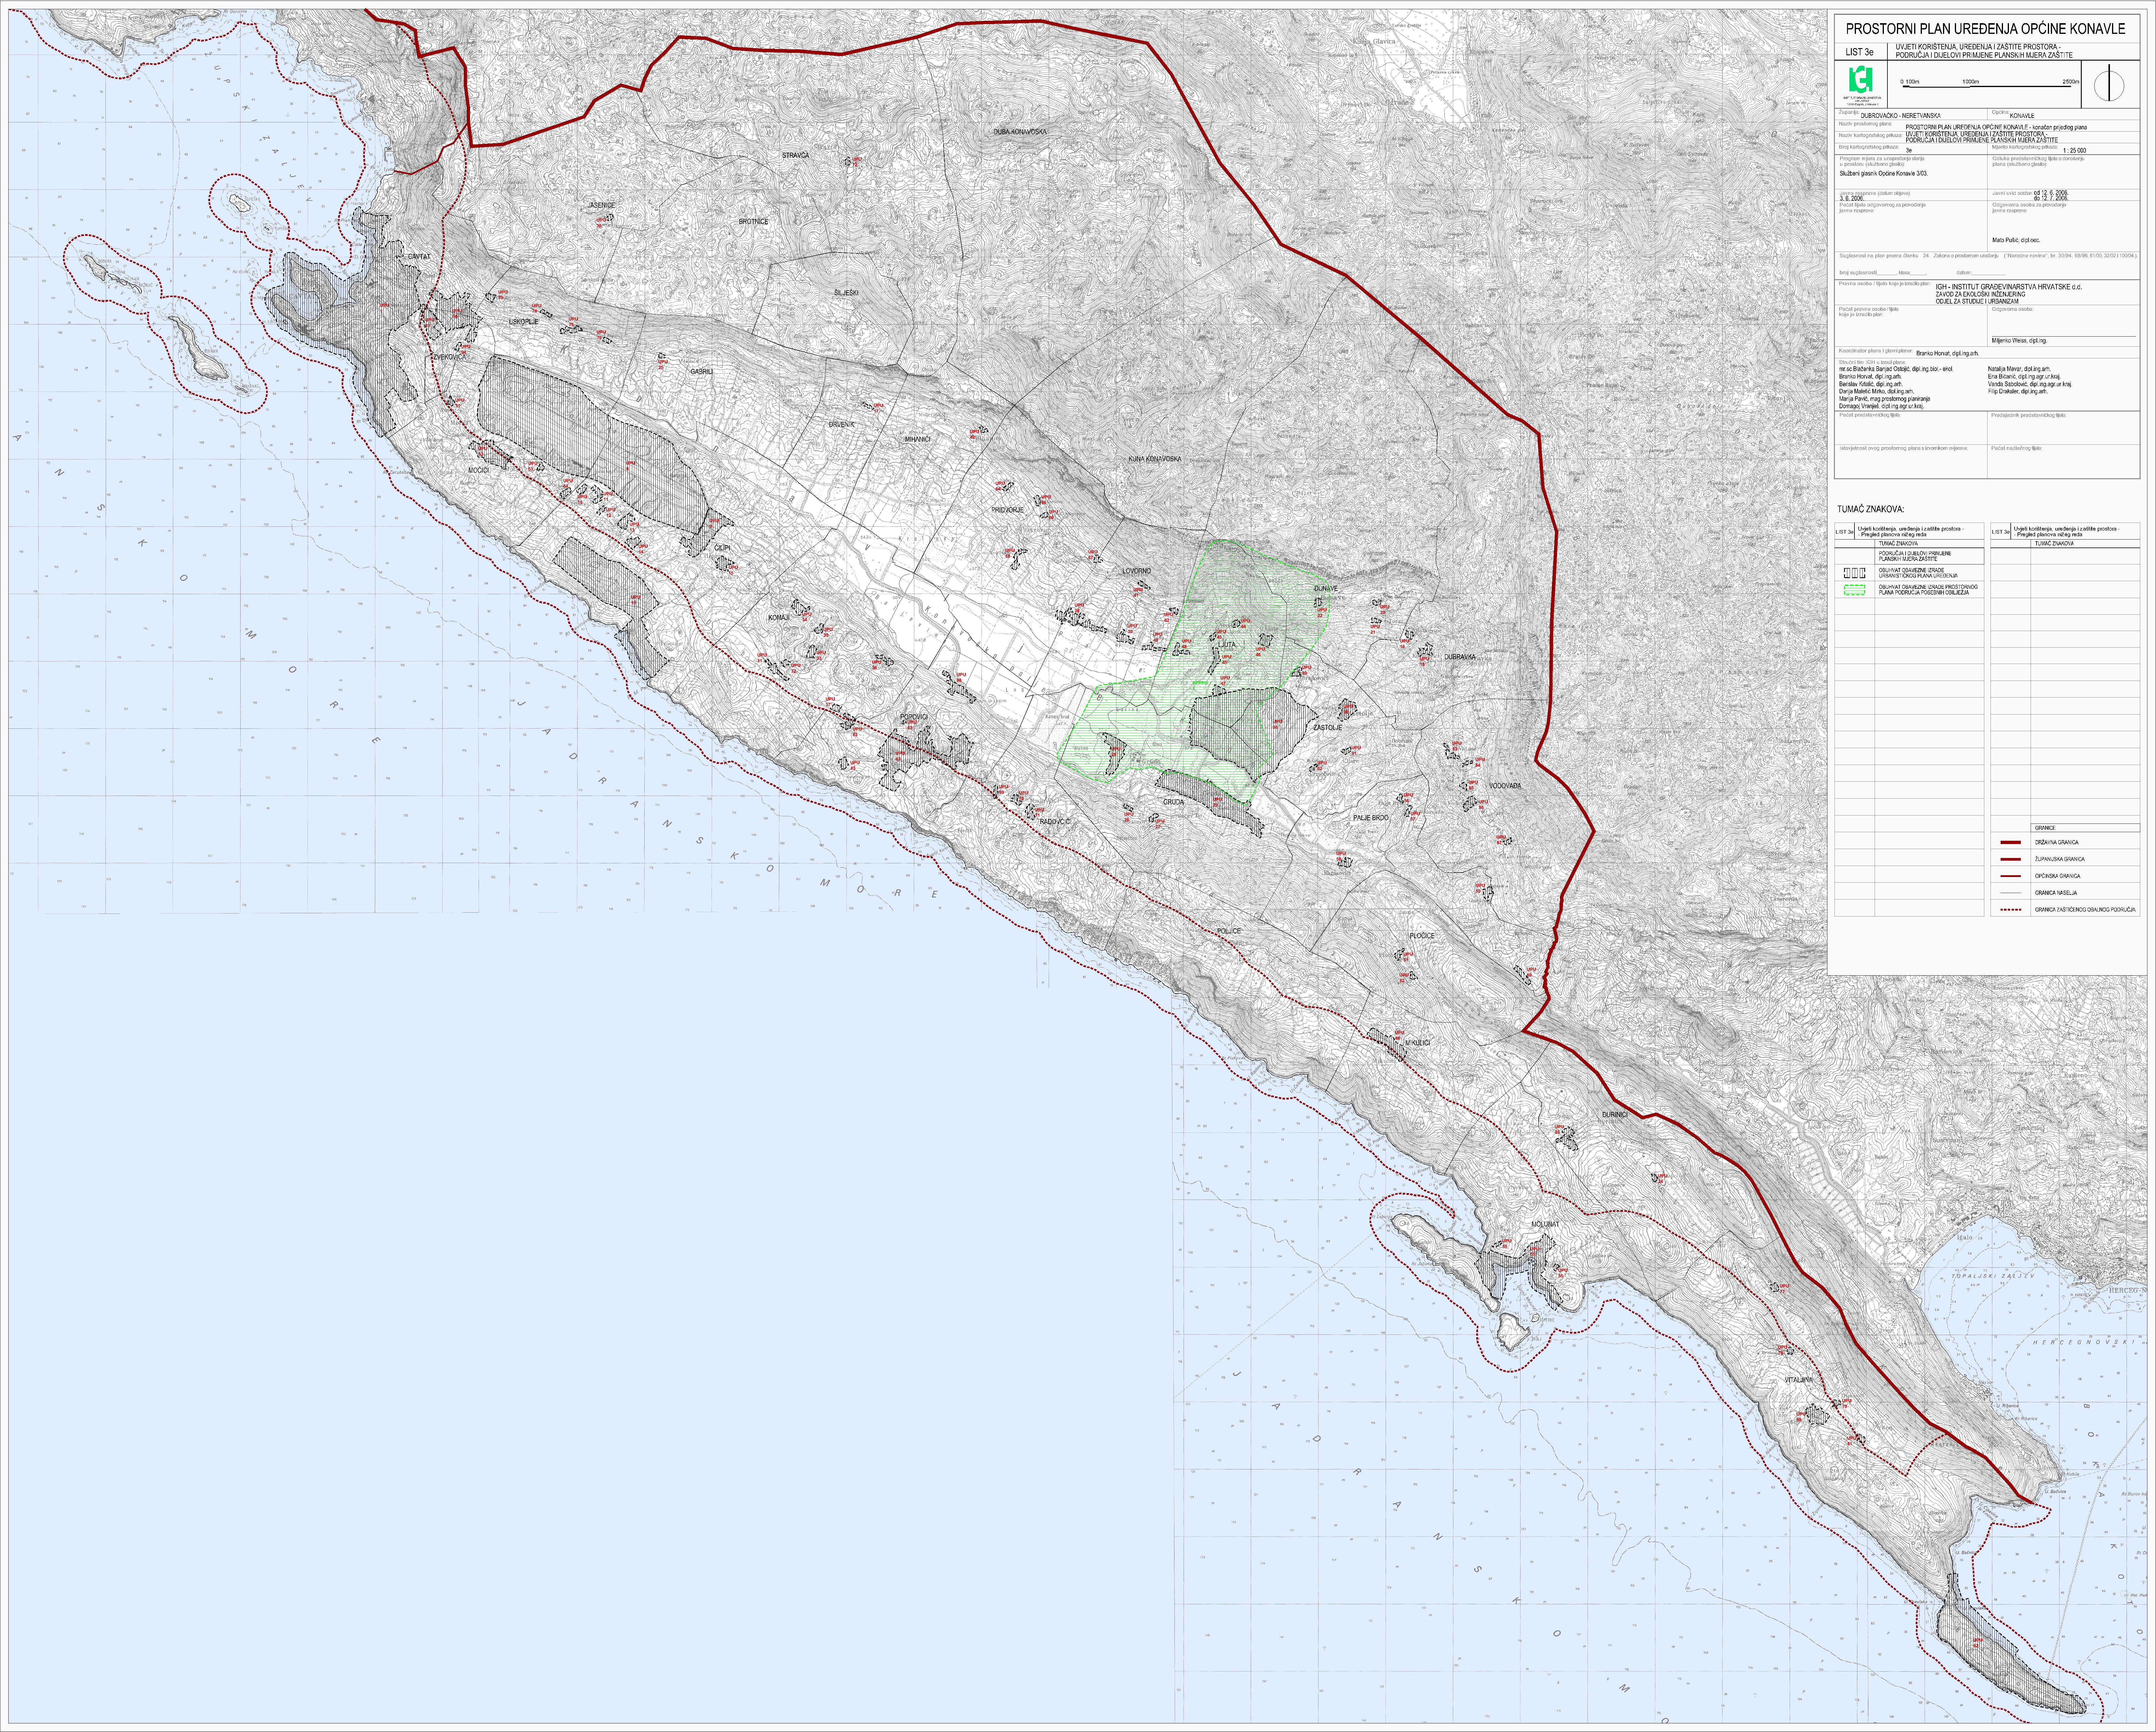
Task: Click the ČILIPI settlement label
Action: click(722, 548)
